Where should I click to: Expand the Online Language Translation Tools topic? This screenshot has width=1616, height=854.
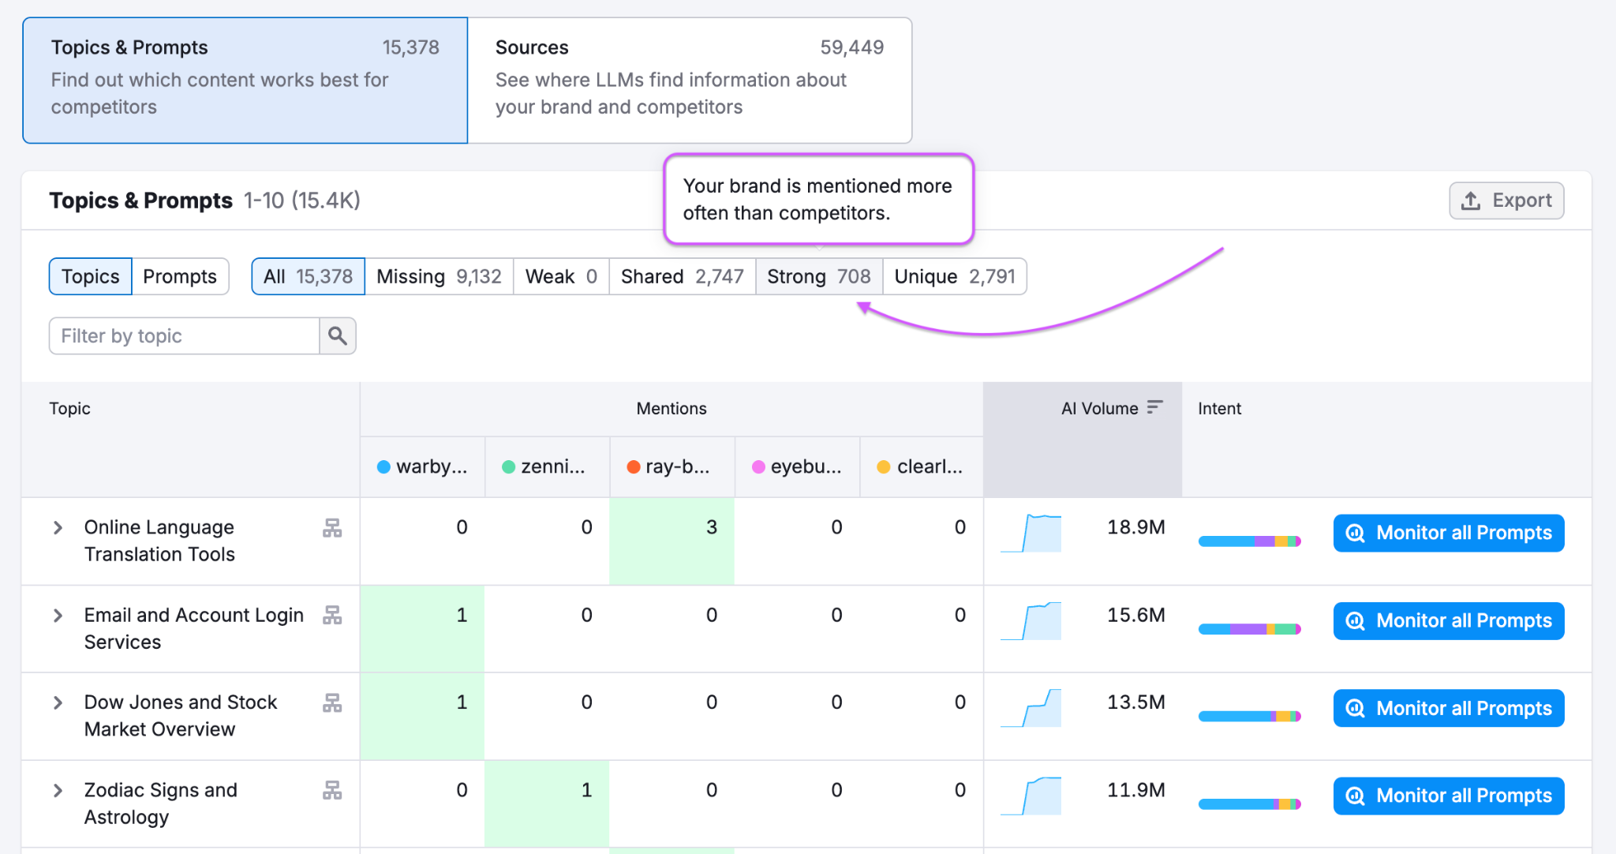click(56, 528)
